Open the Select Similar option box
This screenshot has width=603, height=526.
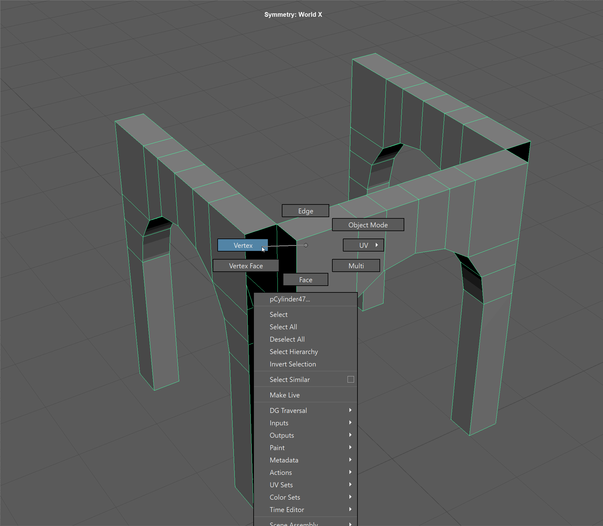coord(351,379)
